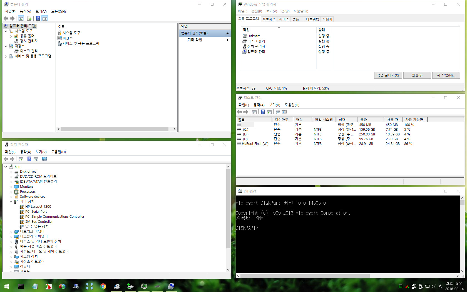Viewport: 467px width, 292px height.
Task: Click the IME 'A' language indicator in tray
Action: coord(440,286)
